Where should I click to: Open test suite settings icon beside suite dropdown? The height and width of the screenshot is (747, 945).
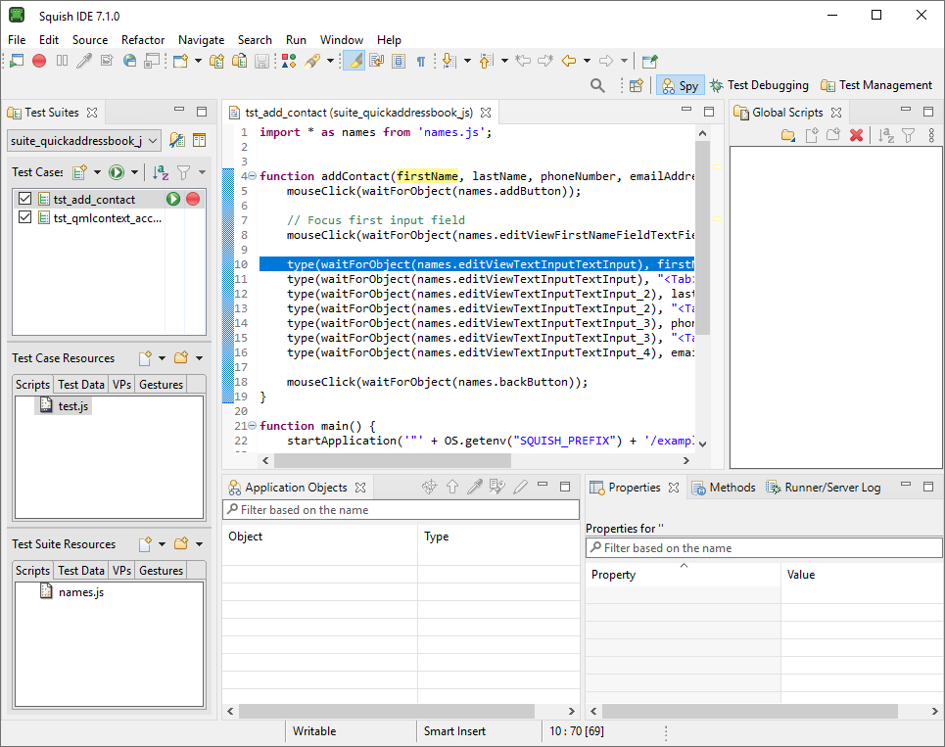[177, 141]
